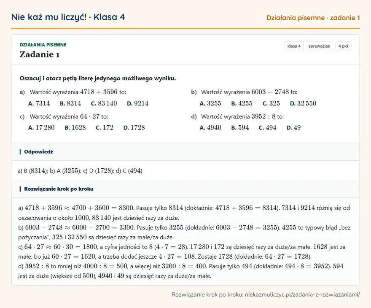Click solution line d) starting '3952 : 8 to mniej'

(x=181, y=271)
